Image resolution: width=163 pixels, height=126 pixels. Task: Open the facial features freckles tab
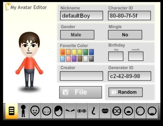tap(47, 111)
